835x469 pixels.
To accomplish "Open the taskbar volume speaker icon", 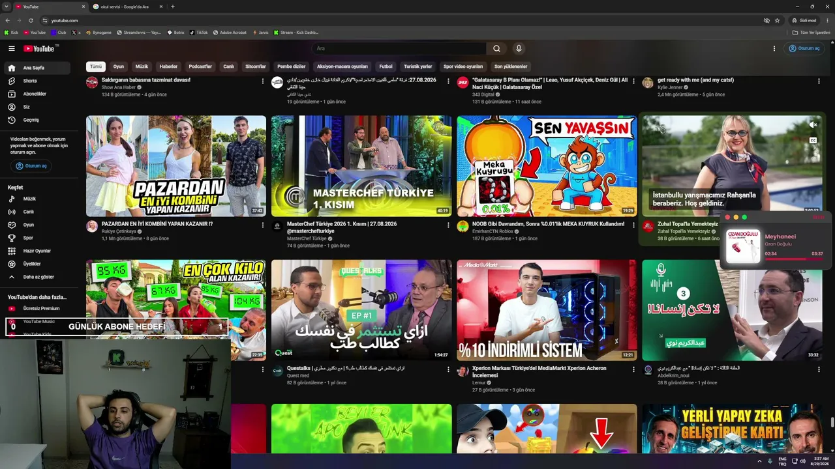I will click(x=802, y=461).
